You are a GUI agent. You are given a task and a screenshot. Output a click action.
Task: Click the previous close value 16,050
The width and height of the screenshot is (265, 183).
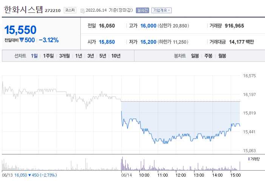tap(107, 26)
